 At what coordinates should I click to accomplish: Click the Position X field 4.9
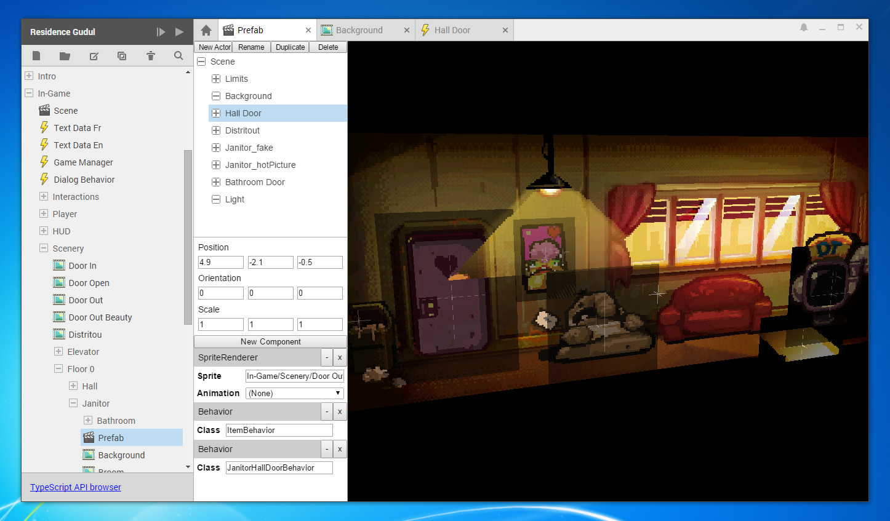tap(220, 262)
